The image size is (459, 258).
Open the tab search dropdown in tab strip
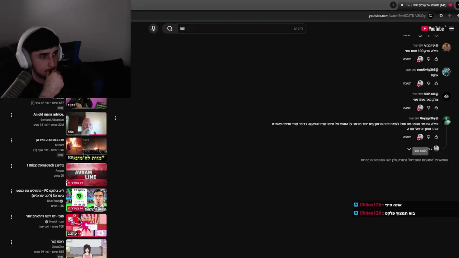pyautogui.click(x=458, y=5)
